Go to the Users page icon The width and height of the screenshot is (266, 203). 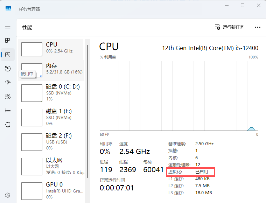[8, 97]
